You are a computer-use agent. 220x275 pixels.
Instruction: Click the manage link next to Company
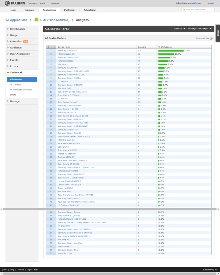tap(55, 3)
